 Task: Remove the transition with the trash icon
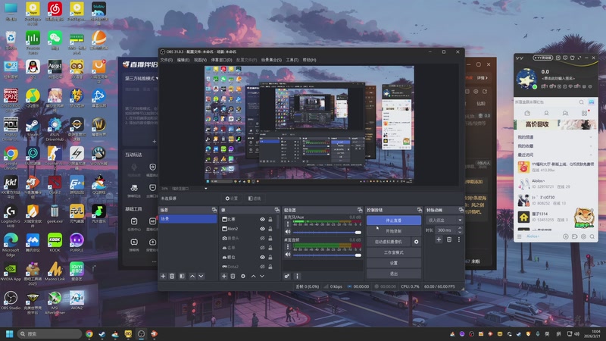point(449,239)
